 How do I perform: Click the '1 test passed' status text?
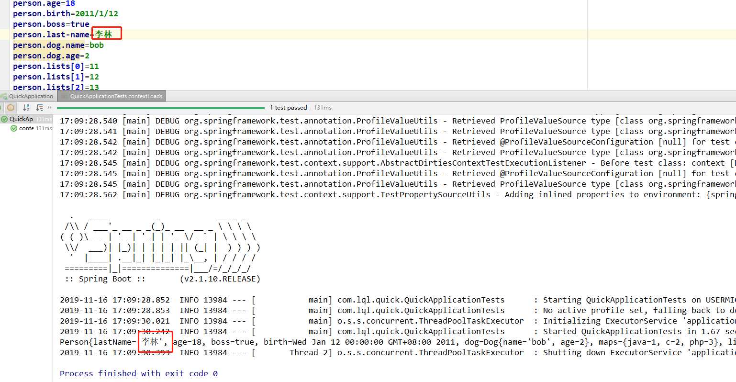coord(289,108)
